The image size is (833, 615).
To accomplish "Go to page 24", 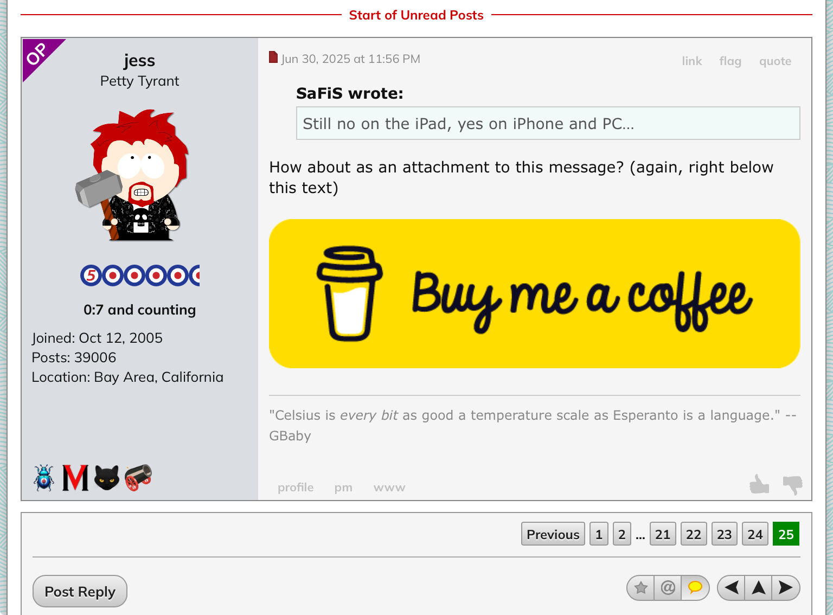I will pyautogui.click(x=755, y=534).
